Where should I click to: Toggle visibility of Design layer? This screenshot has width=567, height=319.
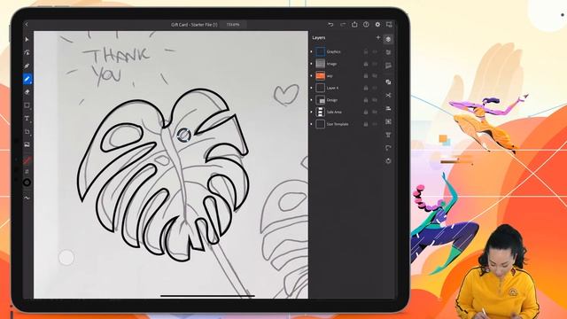[375, 100]
